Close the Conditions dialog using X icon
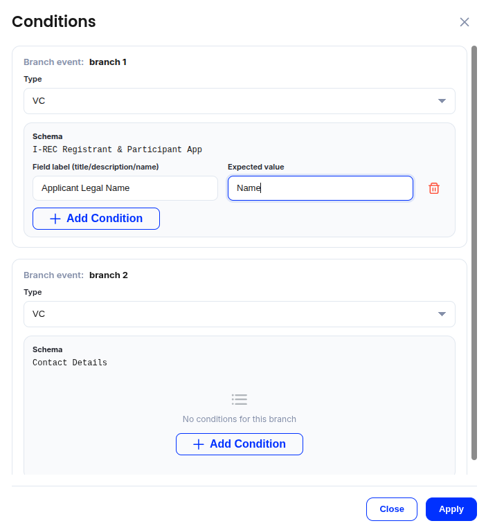Viewport: 486px width, 530px height. coord(465,22)
